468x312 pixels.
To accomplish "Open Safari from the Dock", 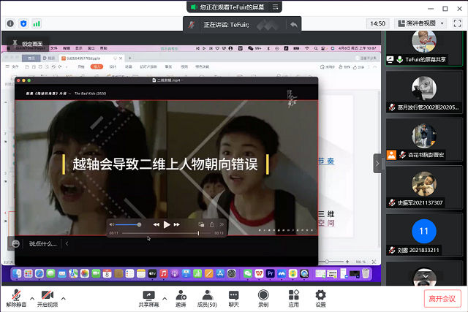I will pyautogui.click(x=39, y=273).
